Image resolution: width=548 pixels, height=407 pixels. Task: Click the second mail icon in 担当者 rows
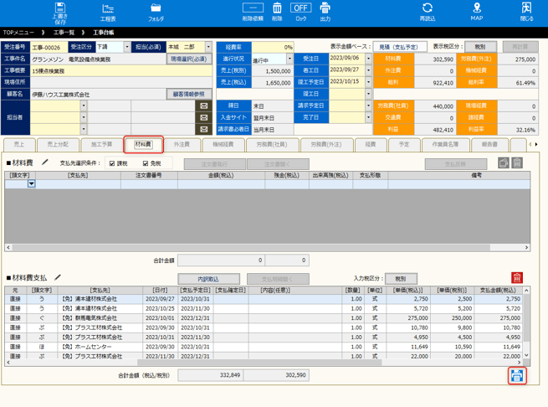click(x=204, y=117)
